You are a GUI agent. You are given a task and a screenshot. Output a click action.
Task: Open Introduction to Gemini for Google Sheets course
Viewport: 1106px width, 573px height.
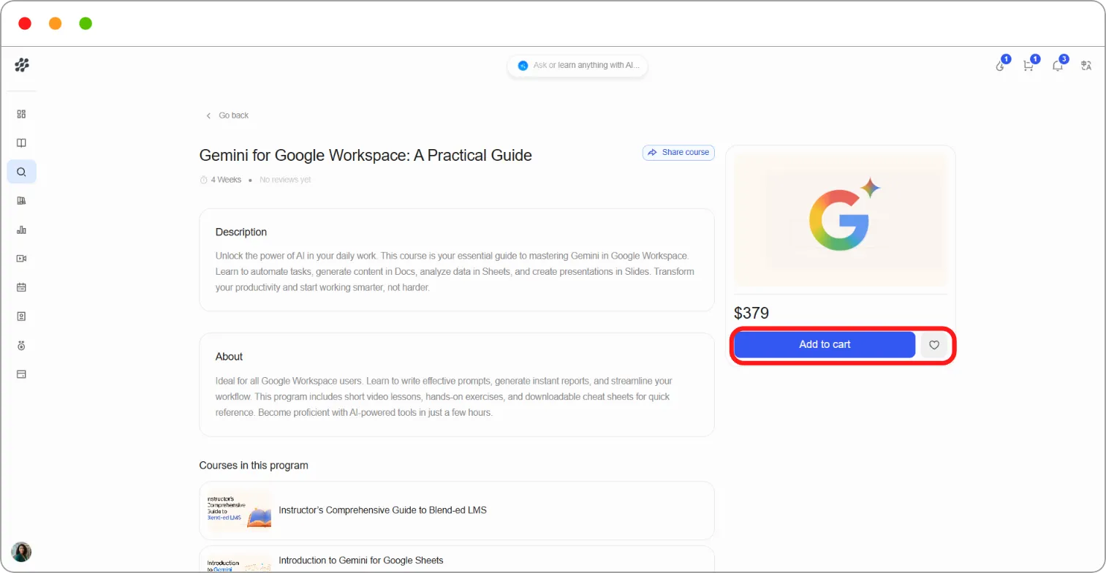coord(457,560)
